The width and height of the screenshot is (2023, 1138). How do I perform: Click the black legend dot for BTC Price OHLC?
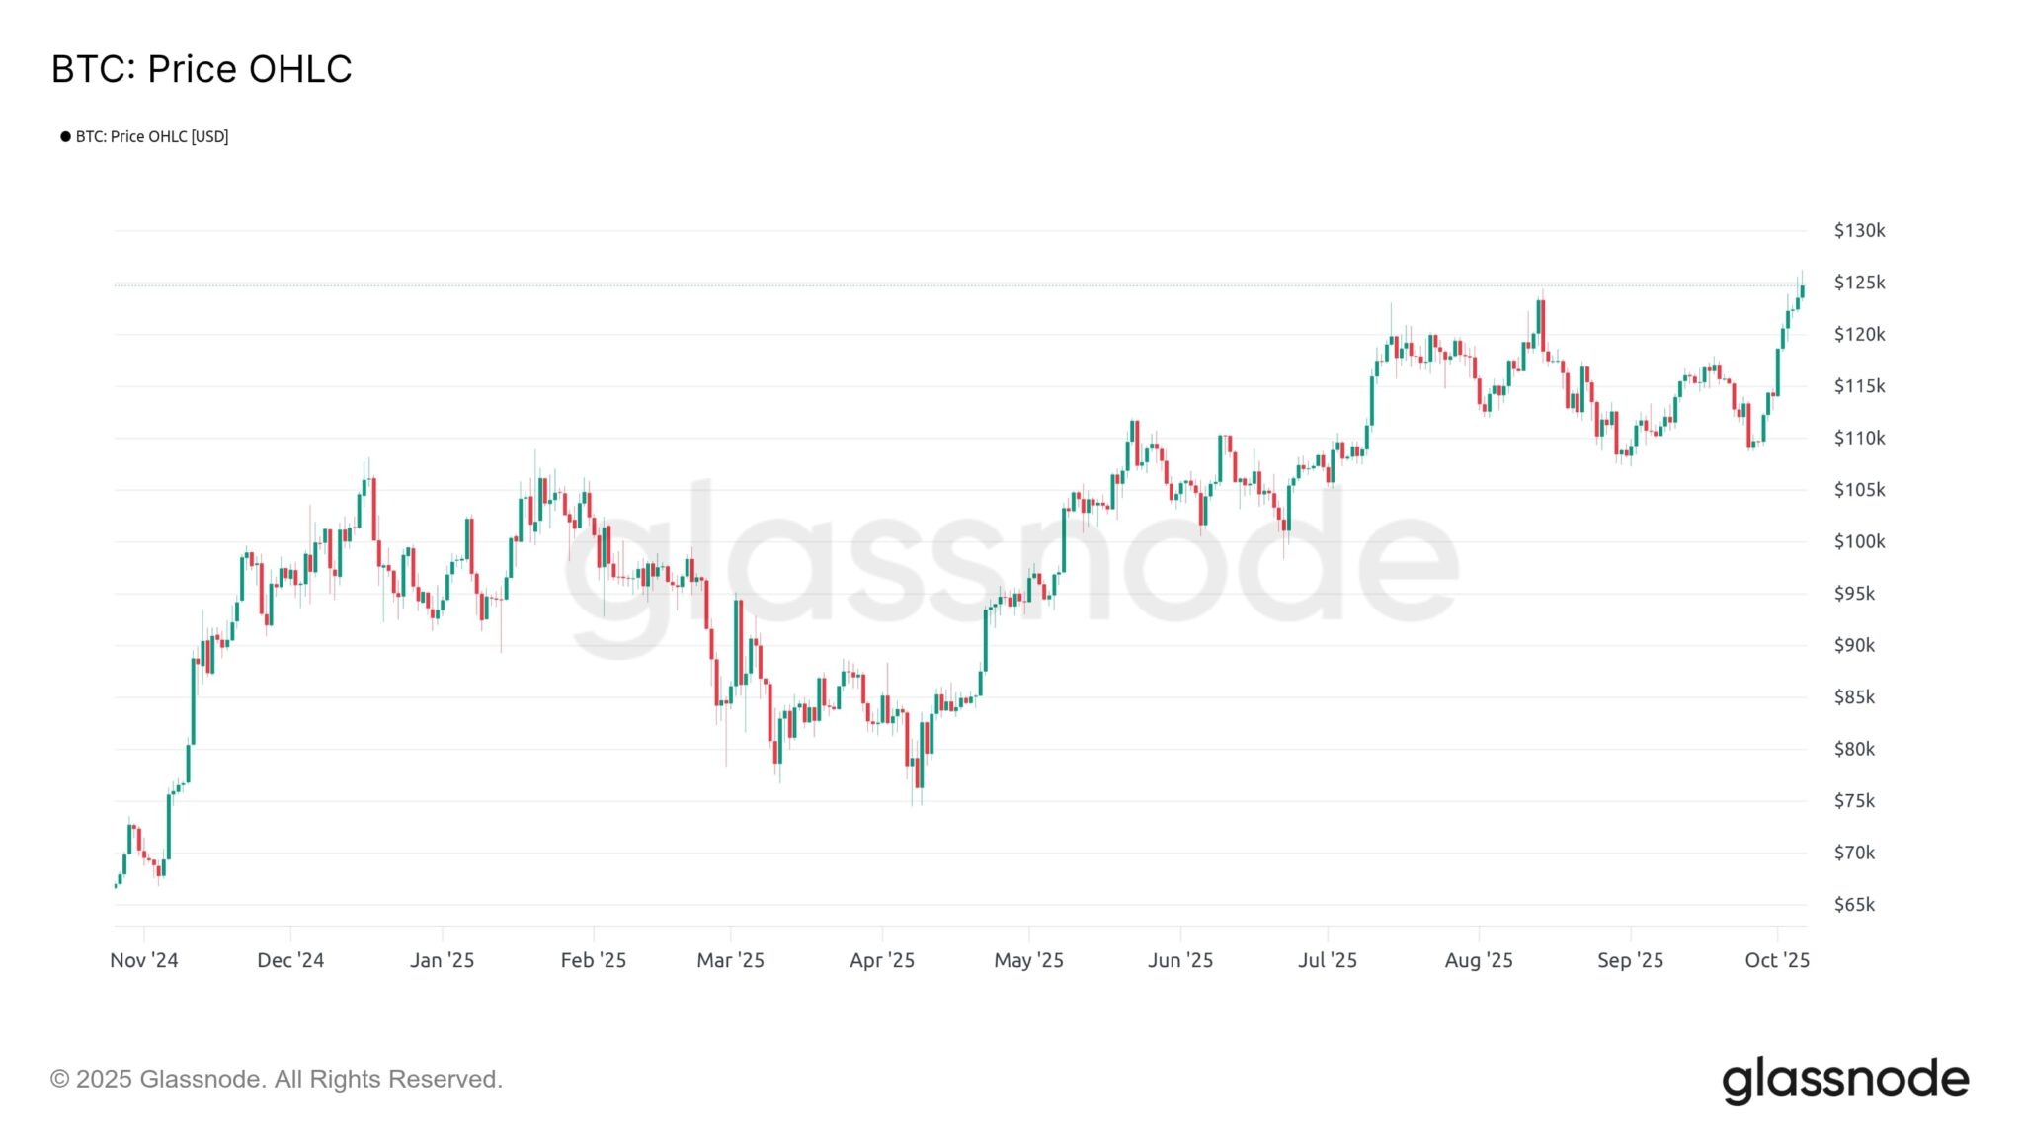[65, 136]
